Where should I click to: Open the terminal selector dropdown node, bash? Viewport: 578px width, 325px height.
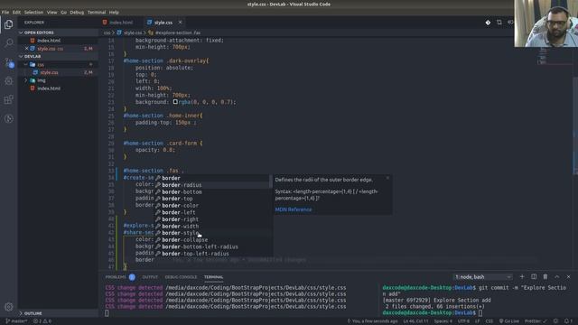(x=482, y=277)
